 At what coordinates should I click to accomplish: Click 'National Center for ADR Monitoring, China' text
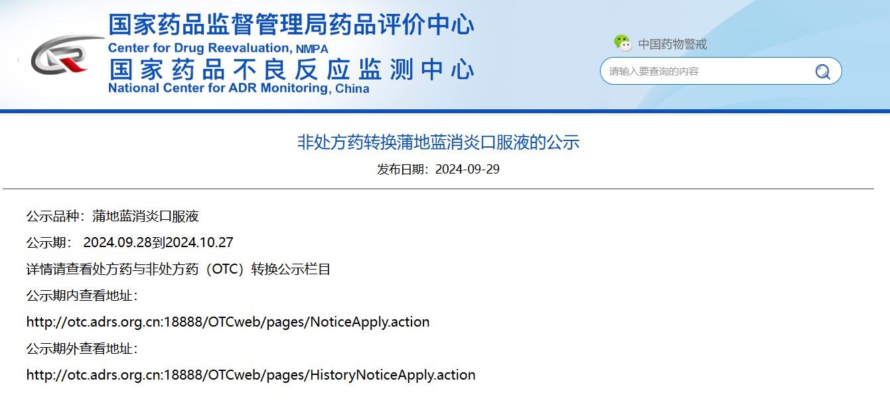[x=238, y=89]
